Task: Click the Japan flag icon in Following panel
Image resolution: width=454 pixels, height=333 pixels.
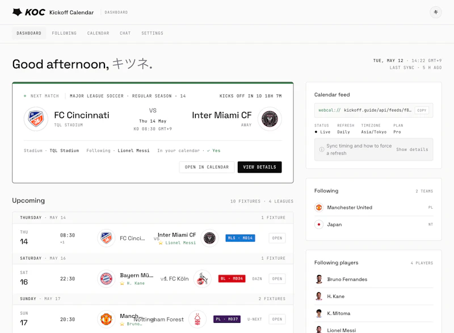Action: coord(319,225)
